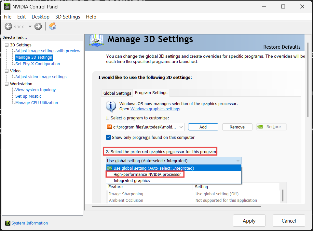Click the feature list vertical scrollbar

pyautogui.click(x=283, y=195)
